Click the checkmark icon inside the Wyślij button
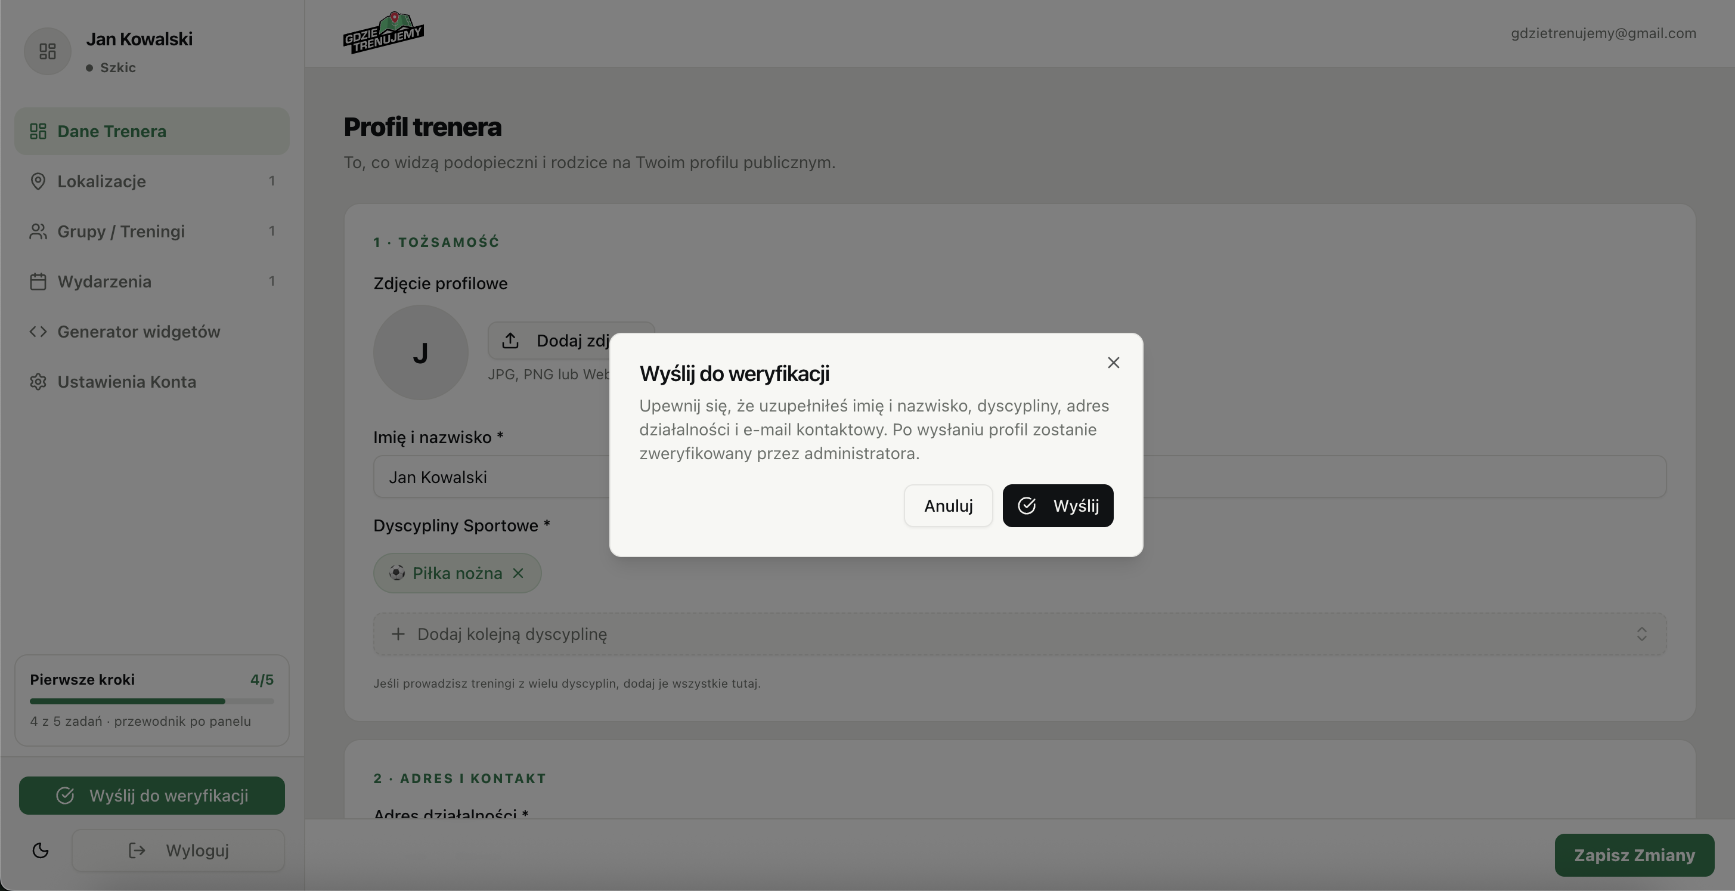Image resolution: width=1735 pixels, height=891 pixels. point(1027,506)
